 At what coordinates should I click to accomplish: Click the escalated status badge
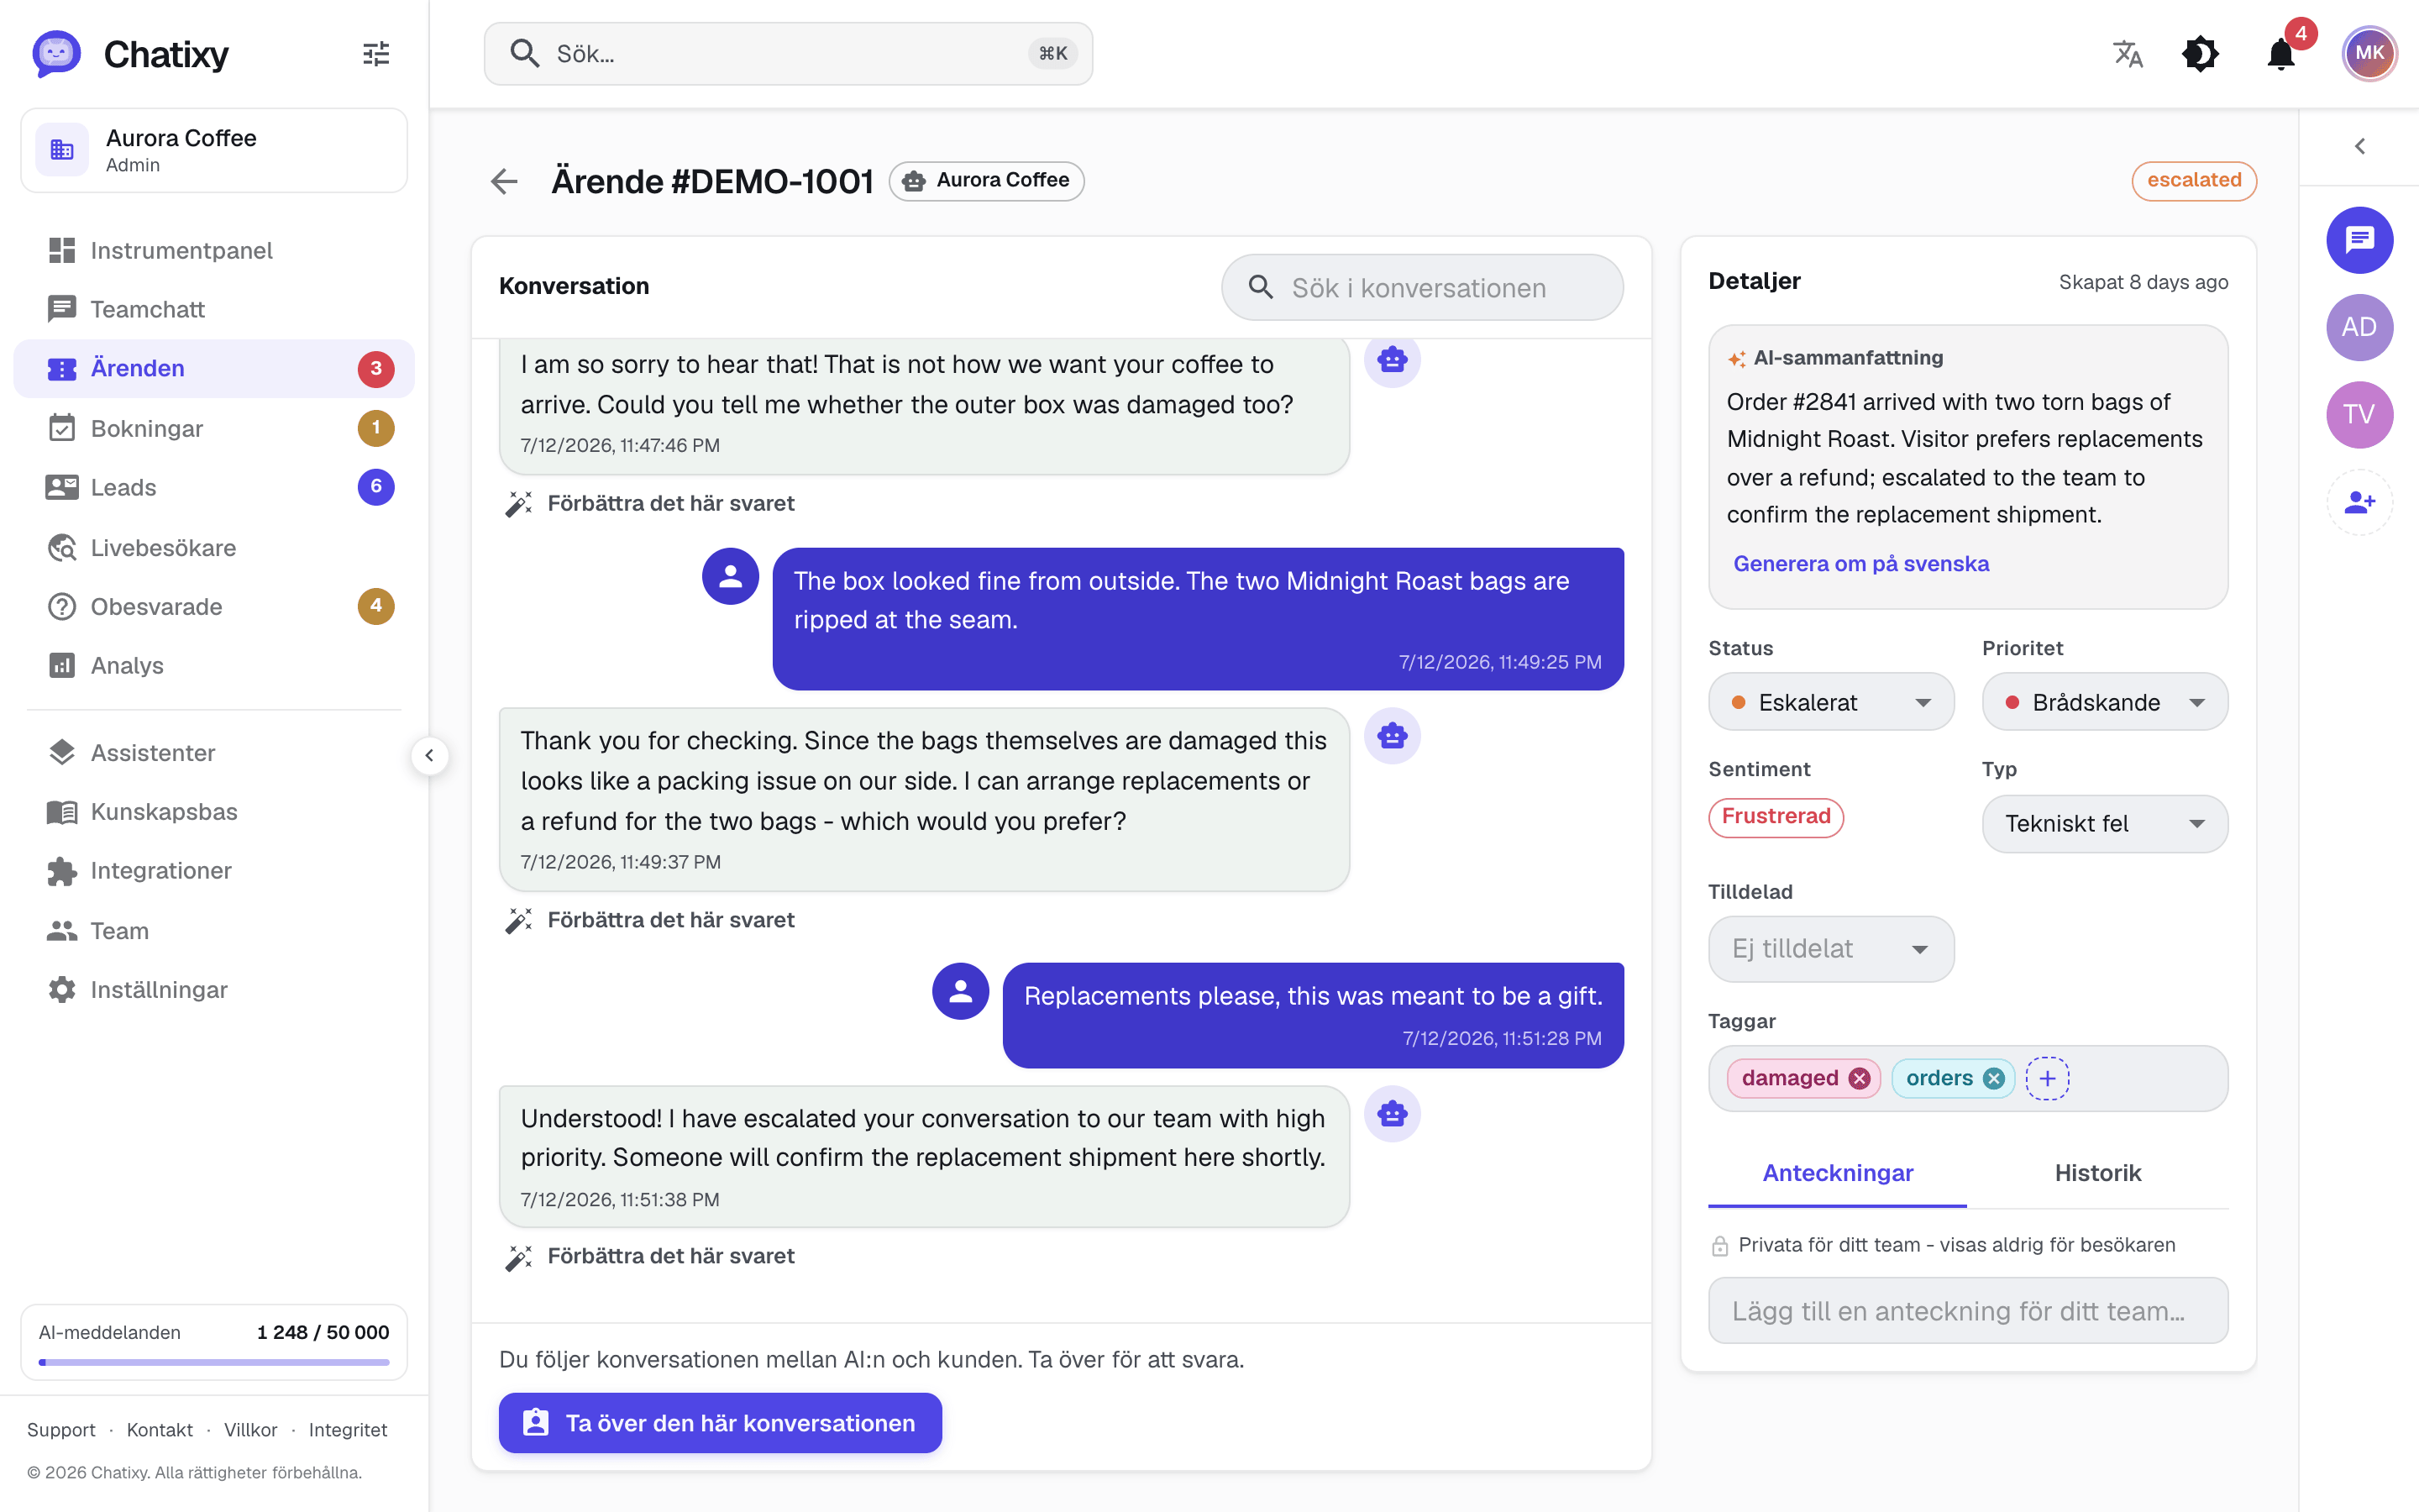[2193, 181]
